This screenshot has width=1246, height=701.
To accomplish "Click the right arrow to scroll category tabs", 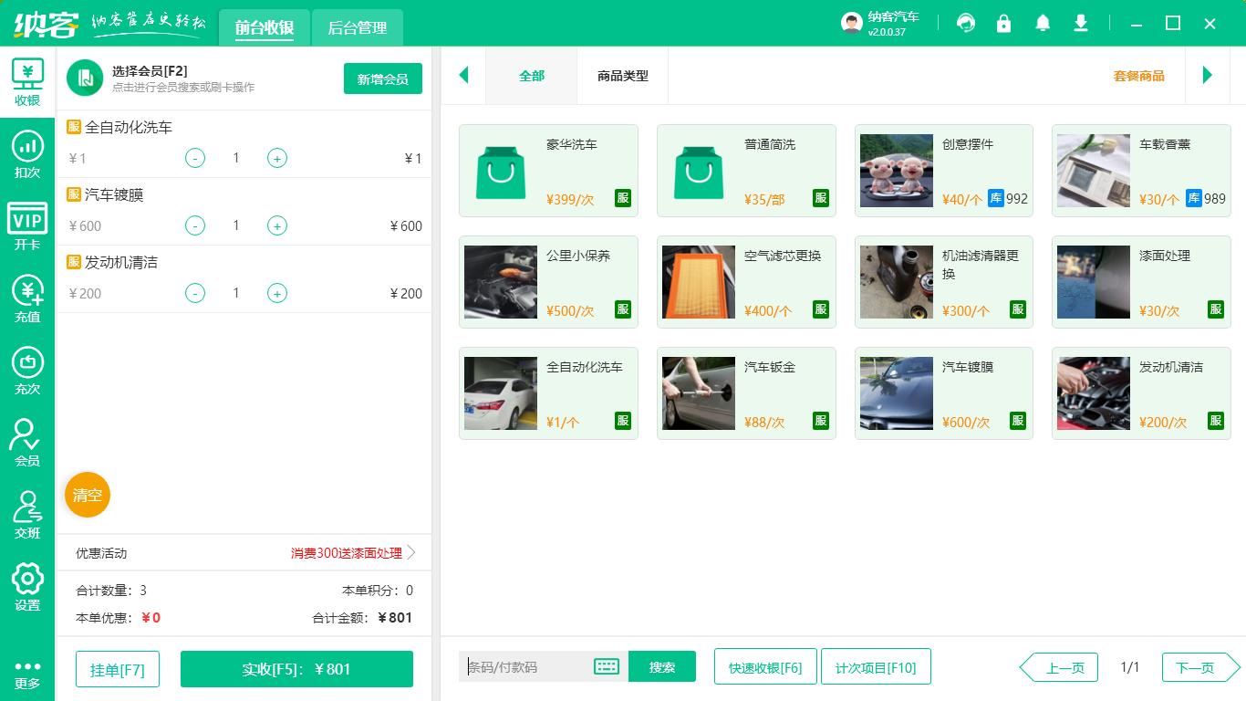I will click(1208, 75).
